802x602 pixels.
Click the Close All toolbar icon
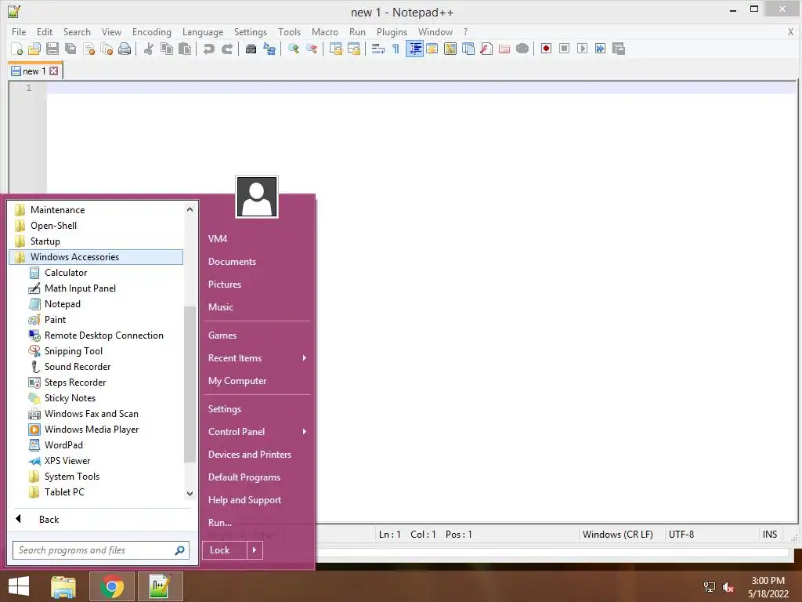click(x=107, y=49)
